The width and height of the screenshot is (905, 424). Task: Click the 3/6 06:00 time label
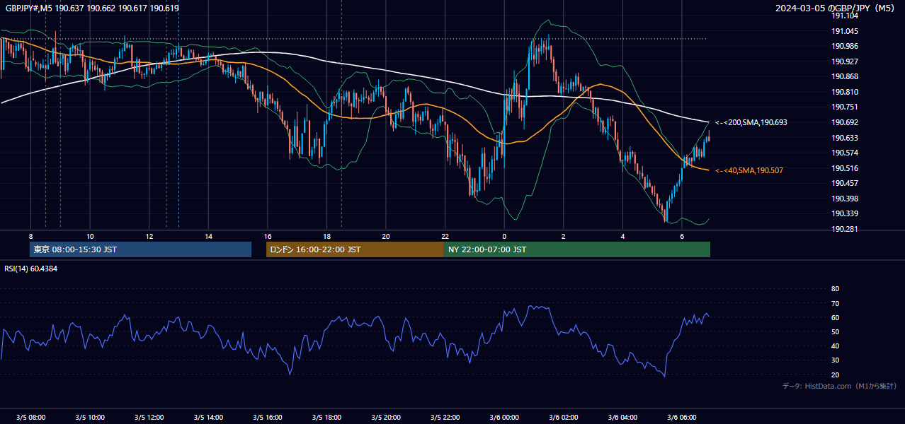click(682, 417)
